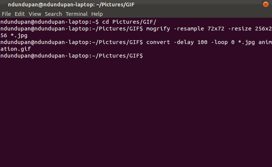This screenshot has height=167, width=272.
Task: Click the '-delay' option text
Action: pos(184,42)
